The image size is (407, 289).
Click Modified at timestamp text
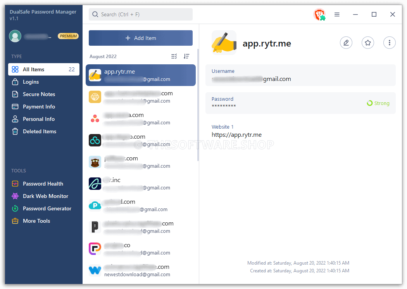point(298,263)
